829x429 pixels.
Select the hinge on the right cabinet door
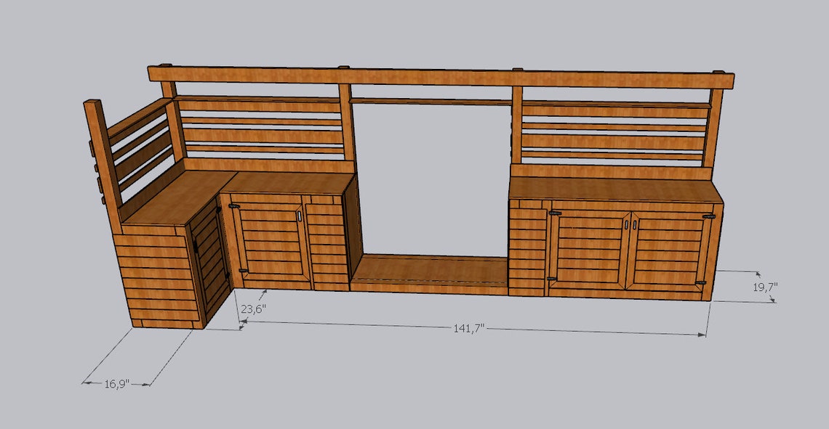[x=708, y=216]
